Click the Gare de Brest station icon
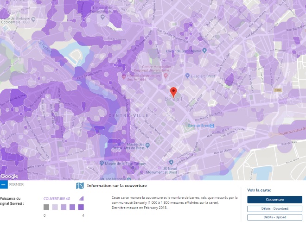 pos(212,125)
